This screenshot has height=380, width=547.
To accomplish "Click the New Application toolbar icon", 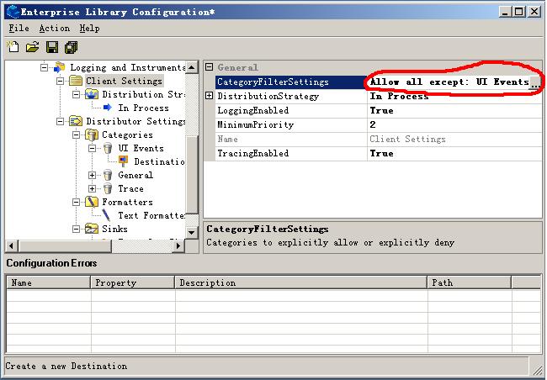I will pos(13,47).
